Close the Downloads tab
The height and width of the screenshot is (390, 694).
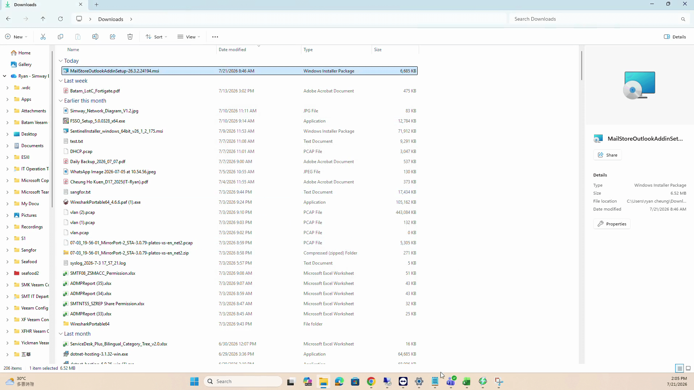80,4
